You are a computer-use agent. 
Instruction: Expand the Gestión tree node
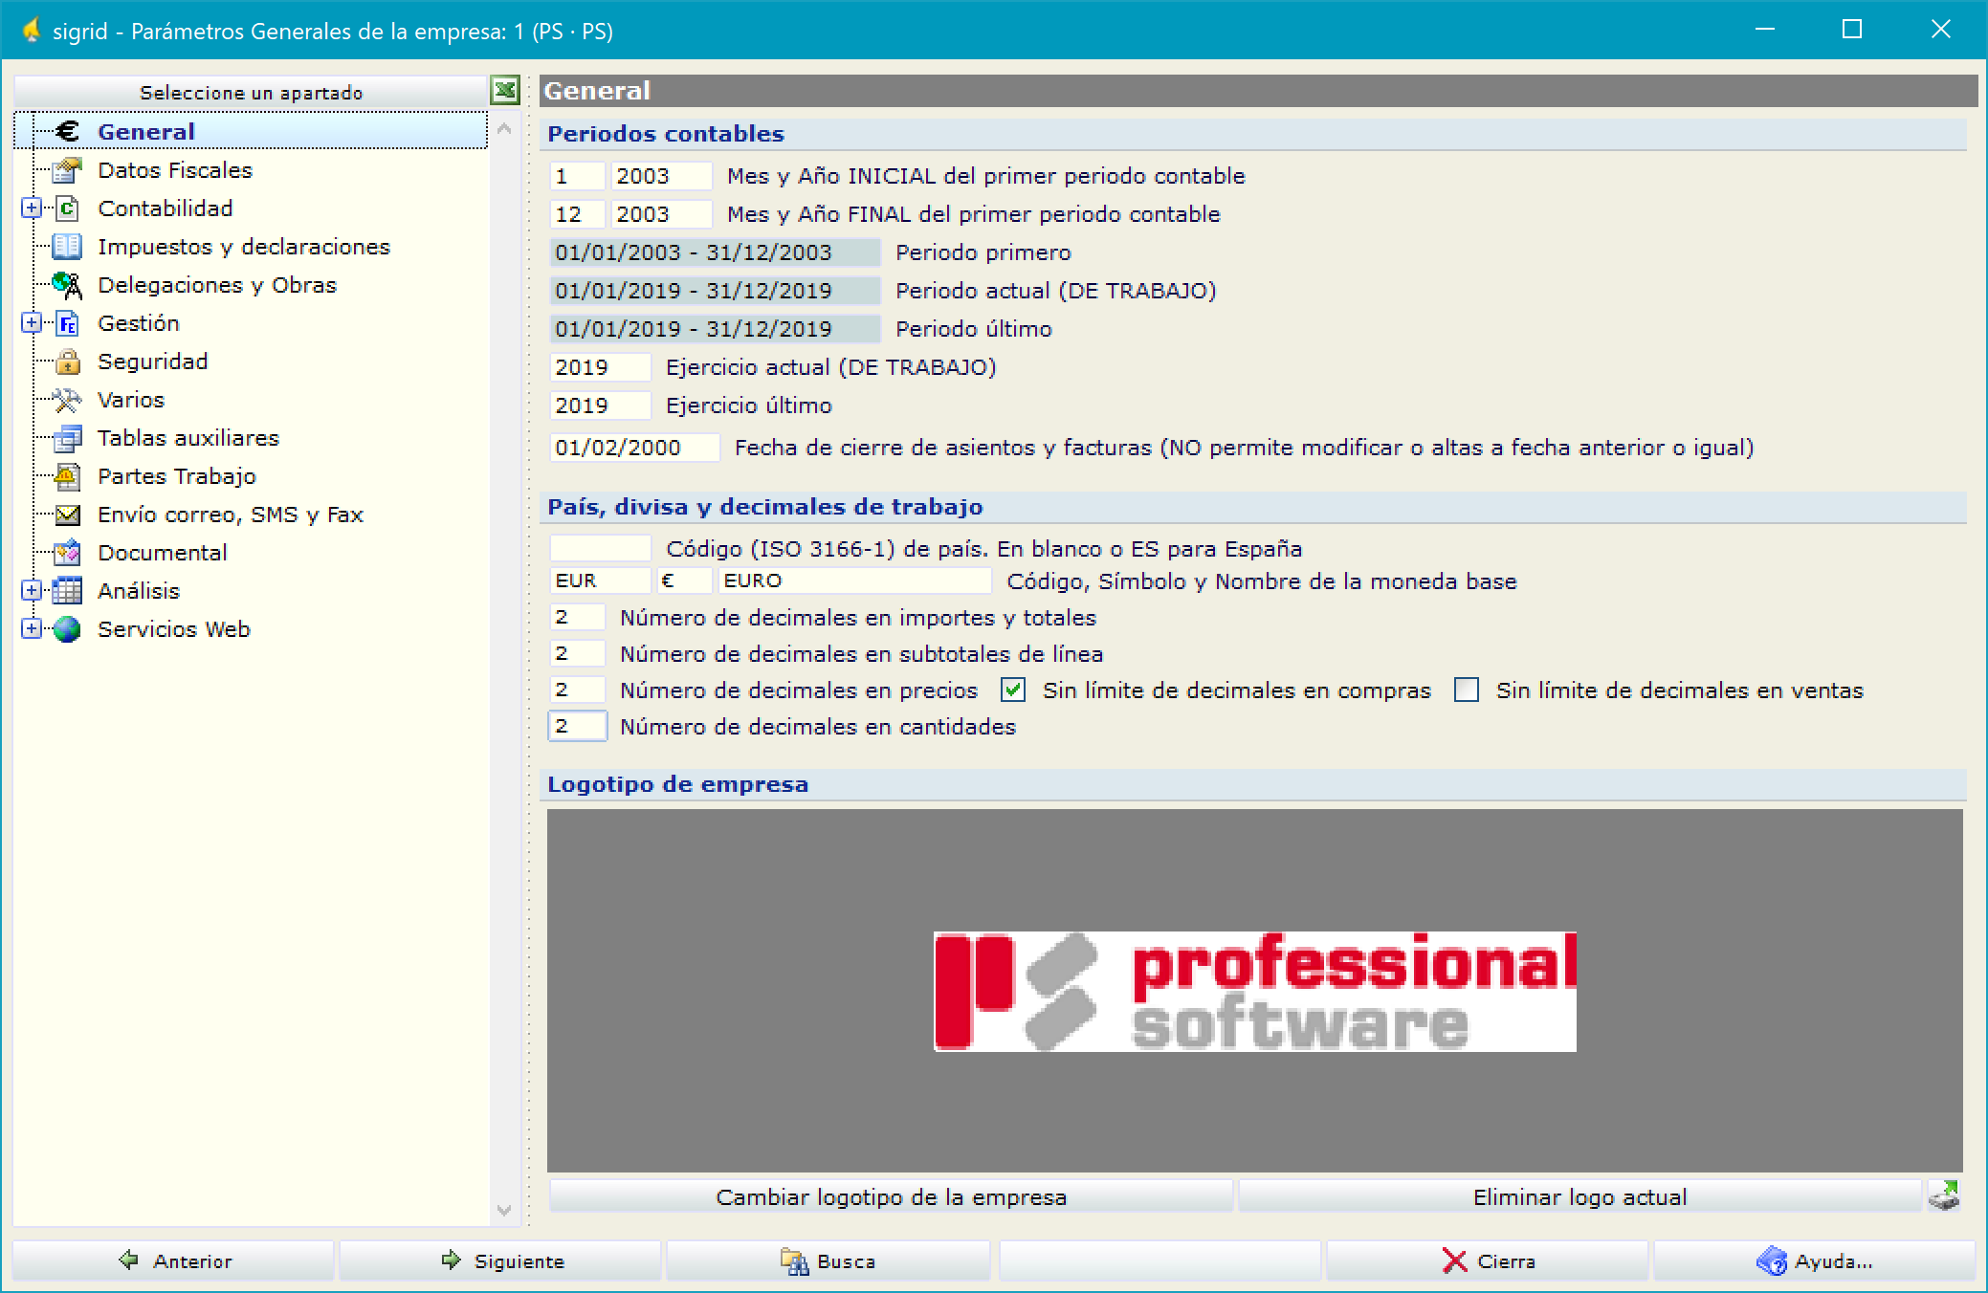pyautogui.click(x=32, y=322)
